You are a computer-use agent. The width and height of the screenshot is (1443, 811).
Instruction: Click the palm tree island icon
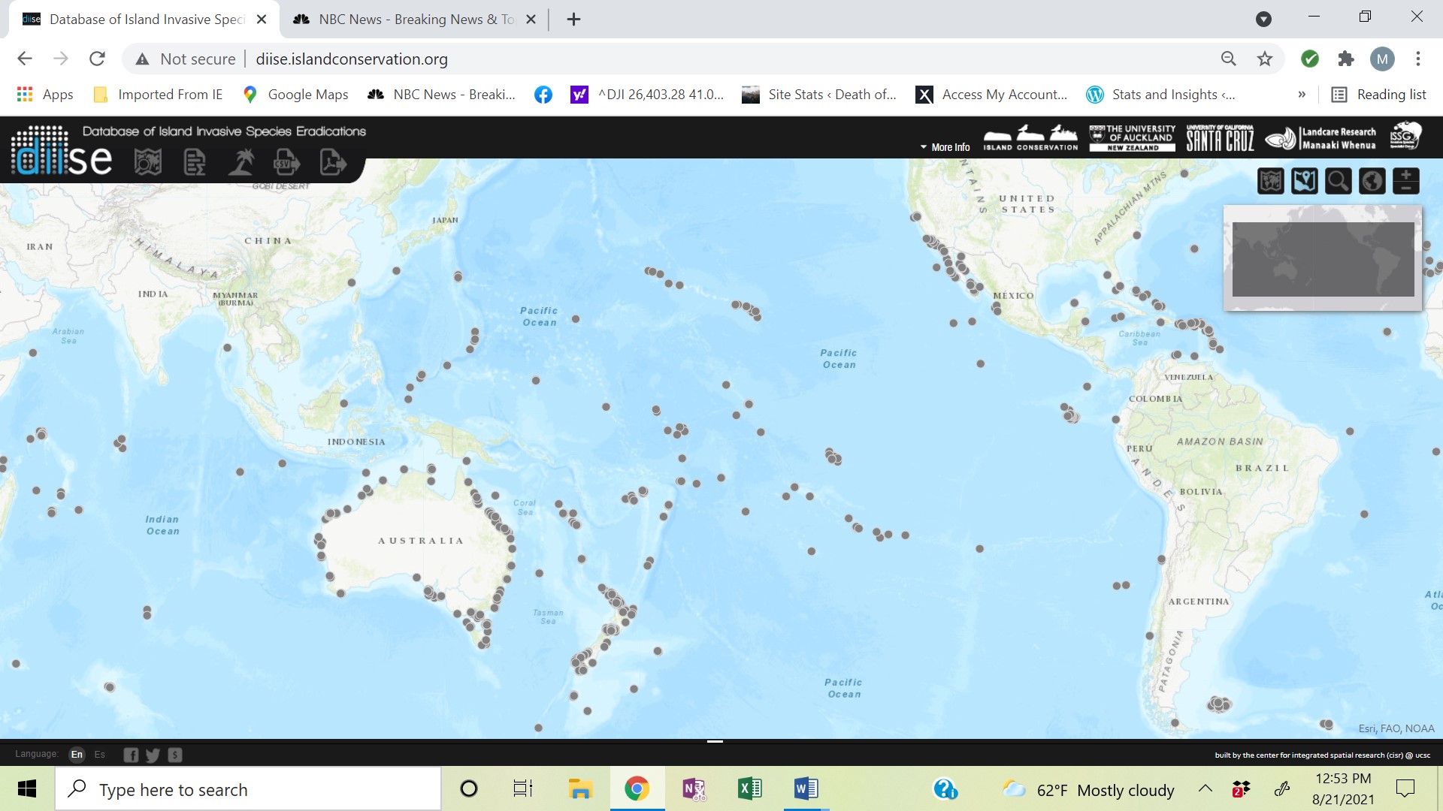pyautogui.click(x=241, y=161)
